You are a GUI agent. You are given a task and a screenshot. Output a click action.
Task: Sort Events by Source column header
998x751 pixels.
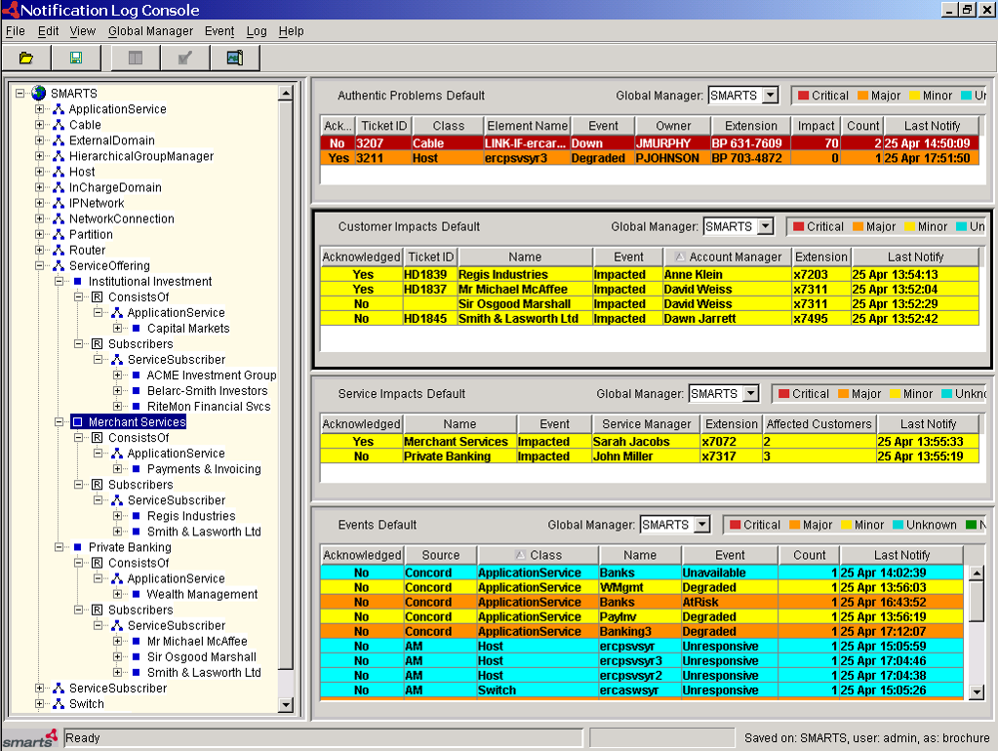[x=440, y=555]
